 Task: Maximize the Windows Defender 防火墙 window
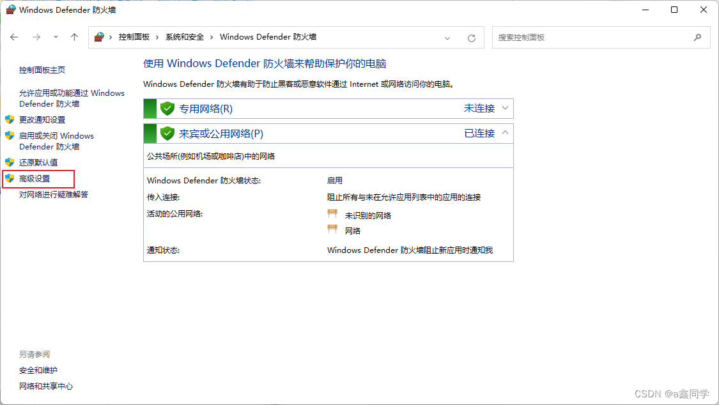(x=674, y=10)
